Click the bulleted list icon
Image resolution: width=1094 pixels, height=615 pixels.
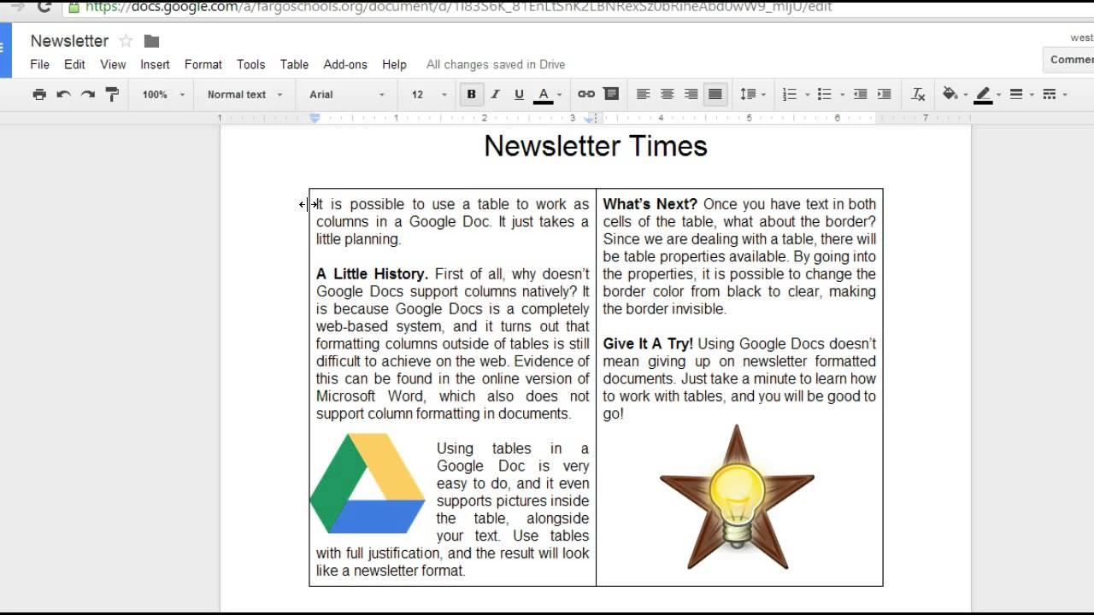point(825,95)
